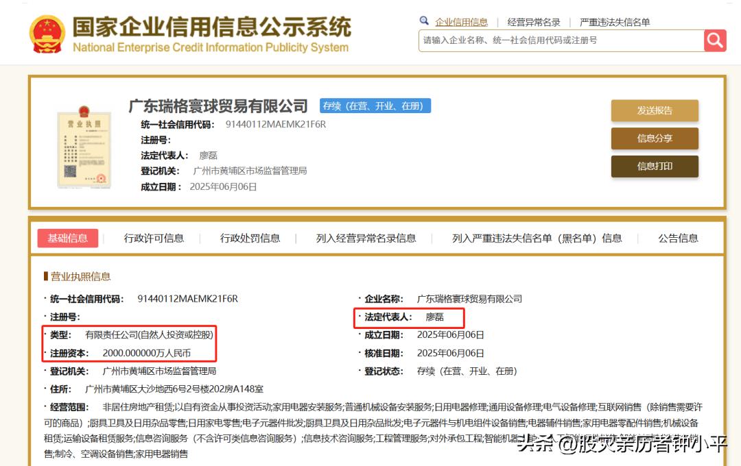741x466 pixels.
Task: Click the 存续（在营、开业、在册）status badge
Action: click(375, 106)
